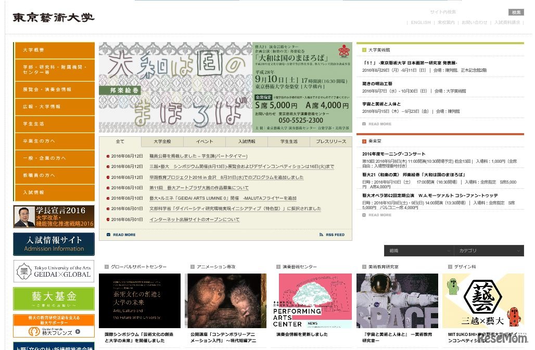Image resolution: width=535 pixels, height=350 pixels.
Task: Select the 学生生活 news tab
Action: [x=289, y=141]
